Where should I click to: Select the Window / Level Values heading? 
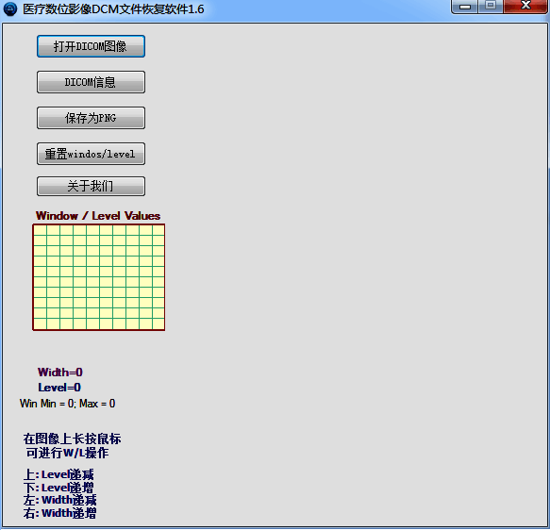click(98, 216)
